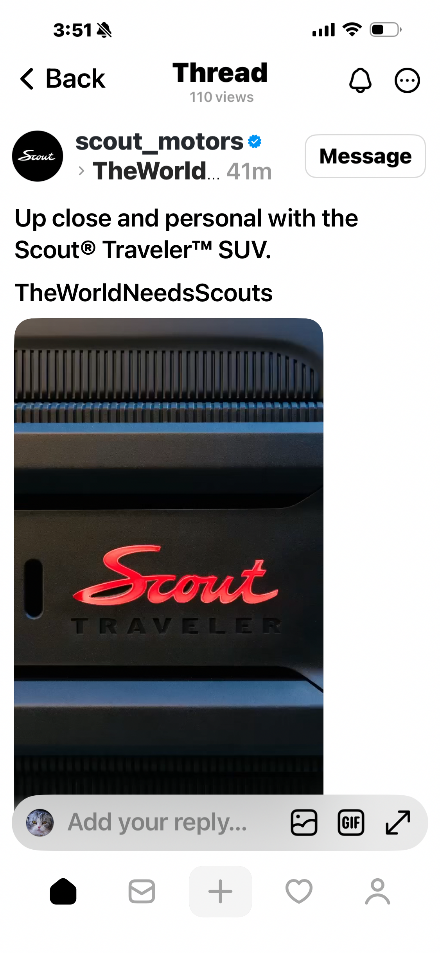Attach a photo to the reply
The image size is (440, 953).
click(x=304, y=822)
